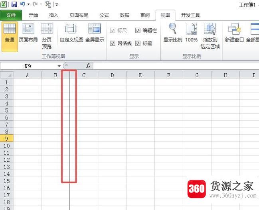Open 分页预览 page break preview
Screen dimensions: 259x210
coord(47,36)
